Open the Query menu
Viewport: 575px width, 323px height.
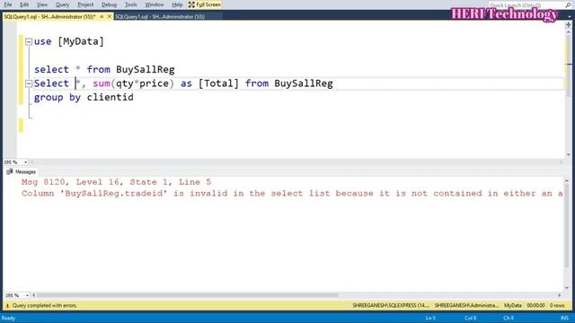coord(63,4)
